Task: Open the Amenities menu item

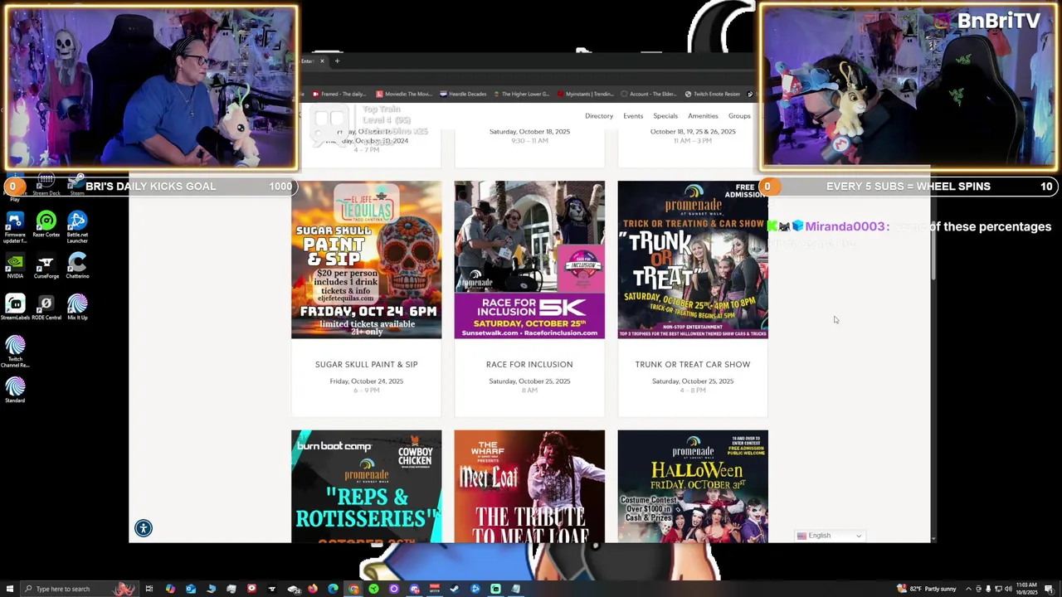Action: coord(703,116)
